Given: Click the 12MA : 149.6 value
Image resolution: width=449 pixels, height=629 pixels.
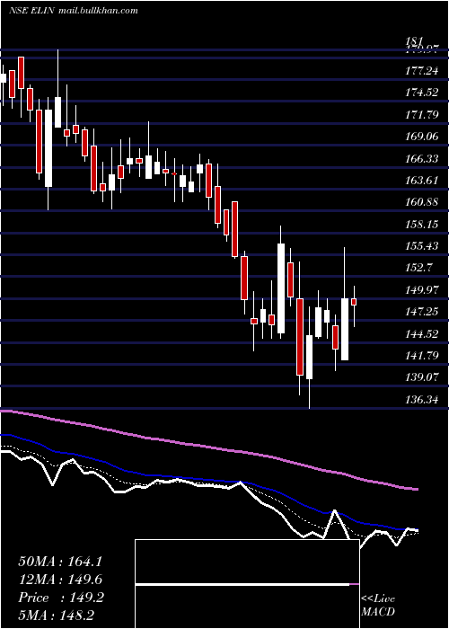Looking at the screenshot, I should pos(60,580).
